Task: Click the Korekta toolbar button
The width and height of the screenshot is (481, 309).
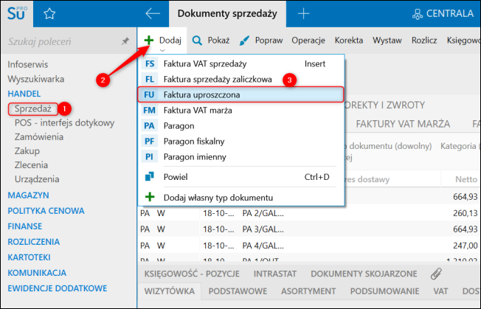Action: (349, 41)
